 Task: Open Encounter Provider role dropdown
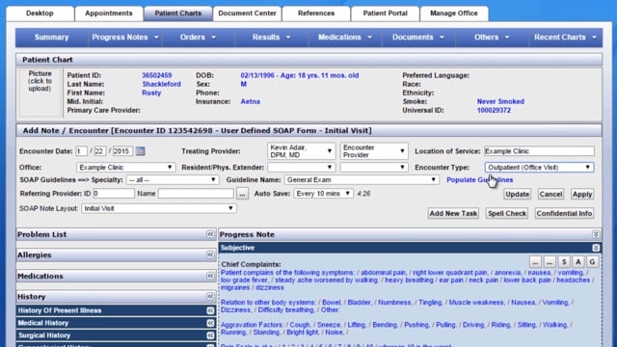pos(374,151)
